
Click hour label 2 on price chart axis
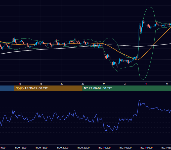tap(125, 84)
